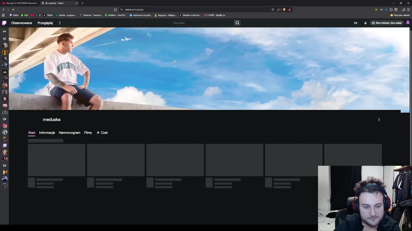The image size is (412, 231).
Task: Click the upper camera icon in sidebar
Action: [x=5, y=119]
